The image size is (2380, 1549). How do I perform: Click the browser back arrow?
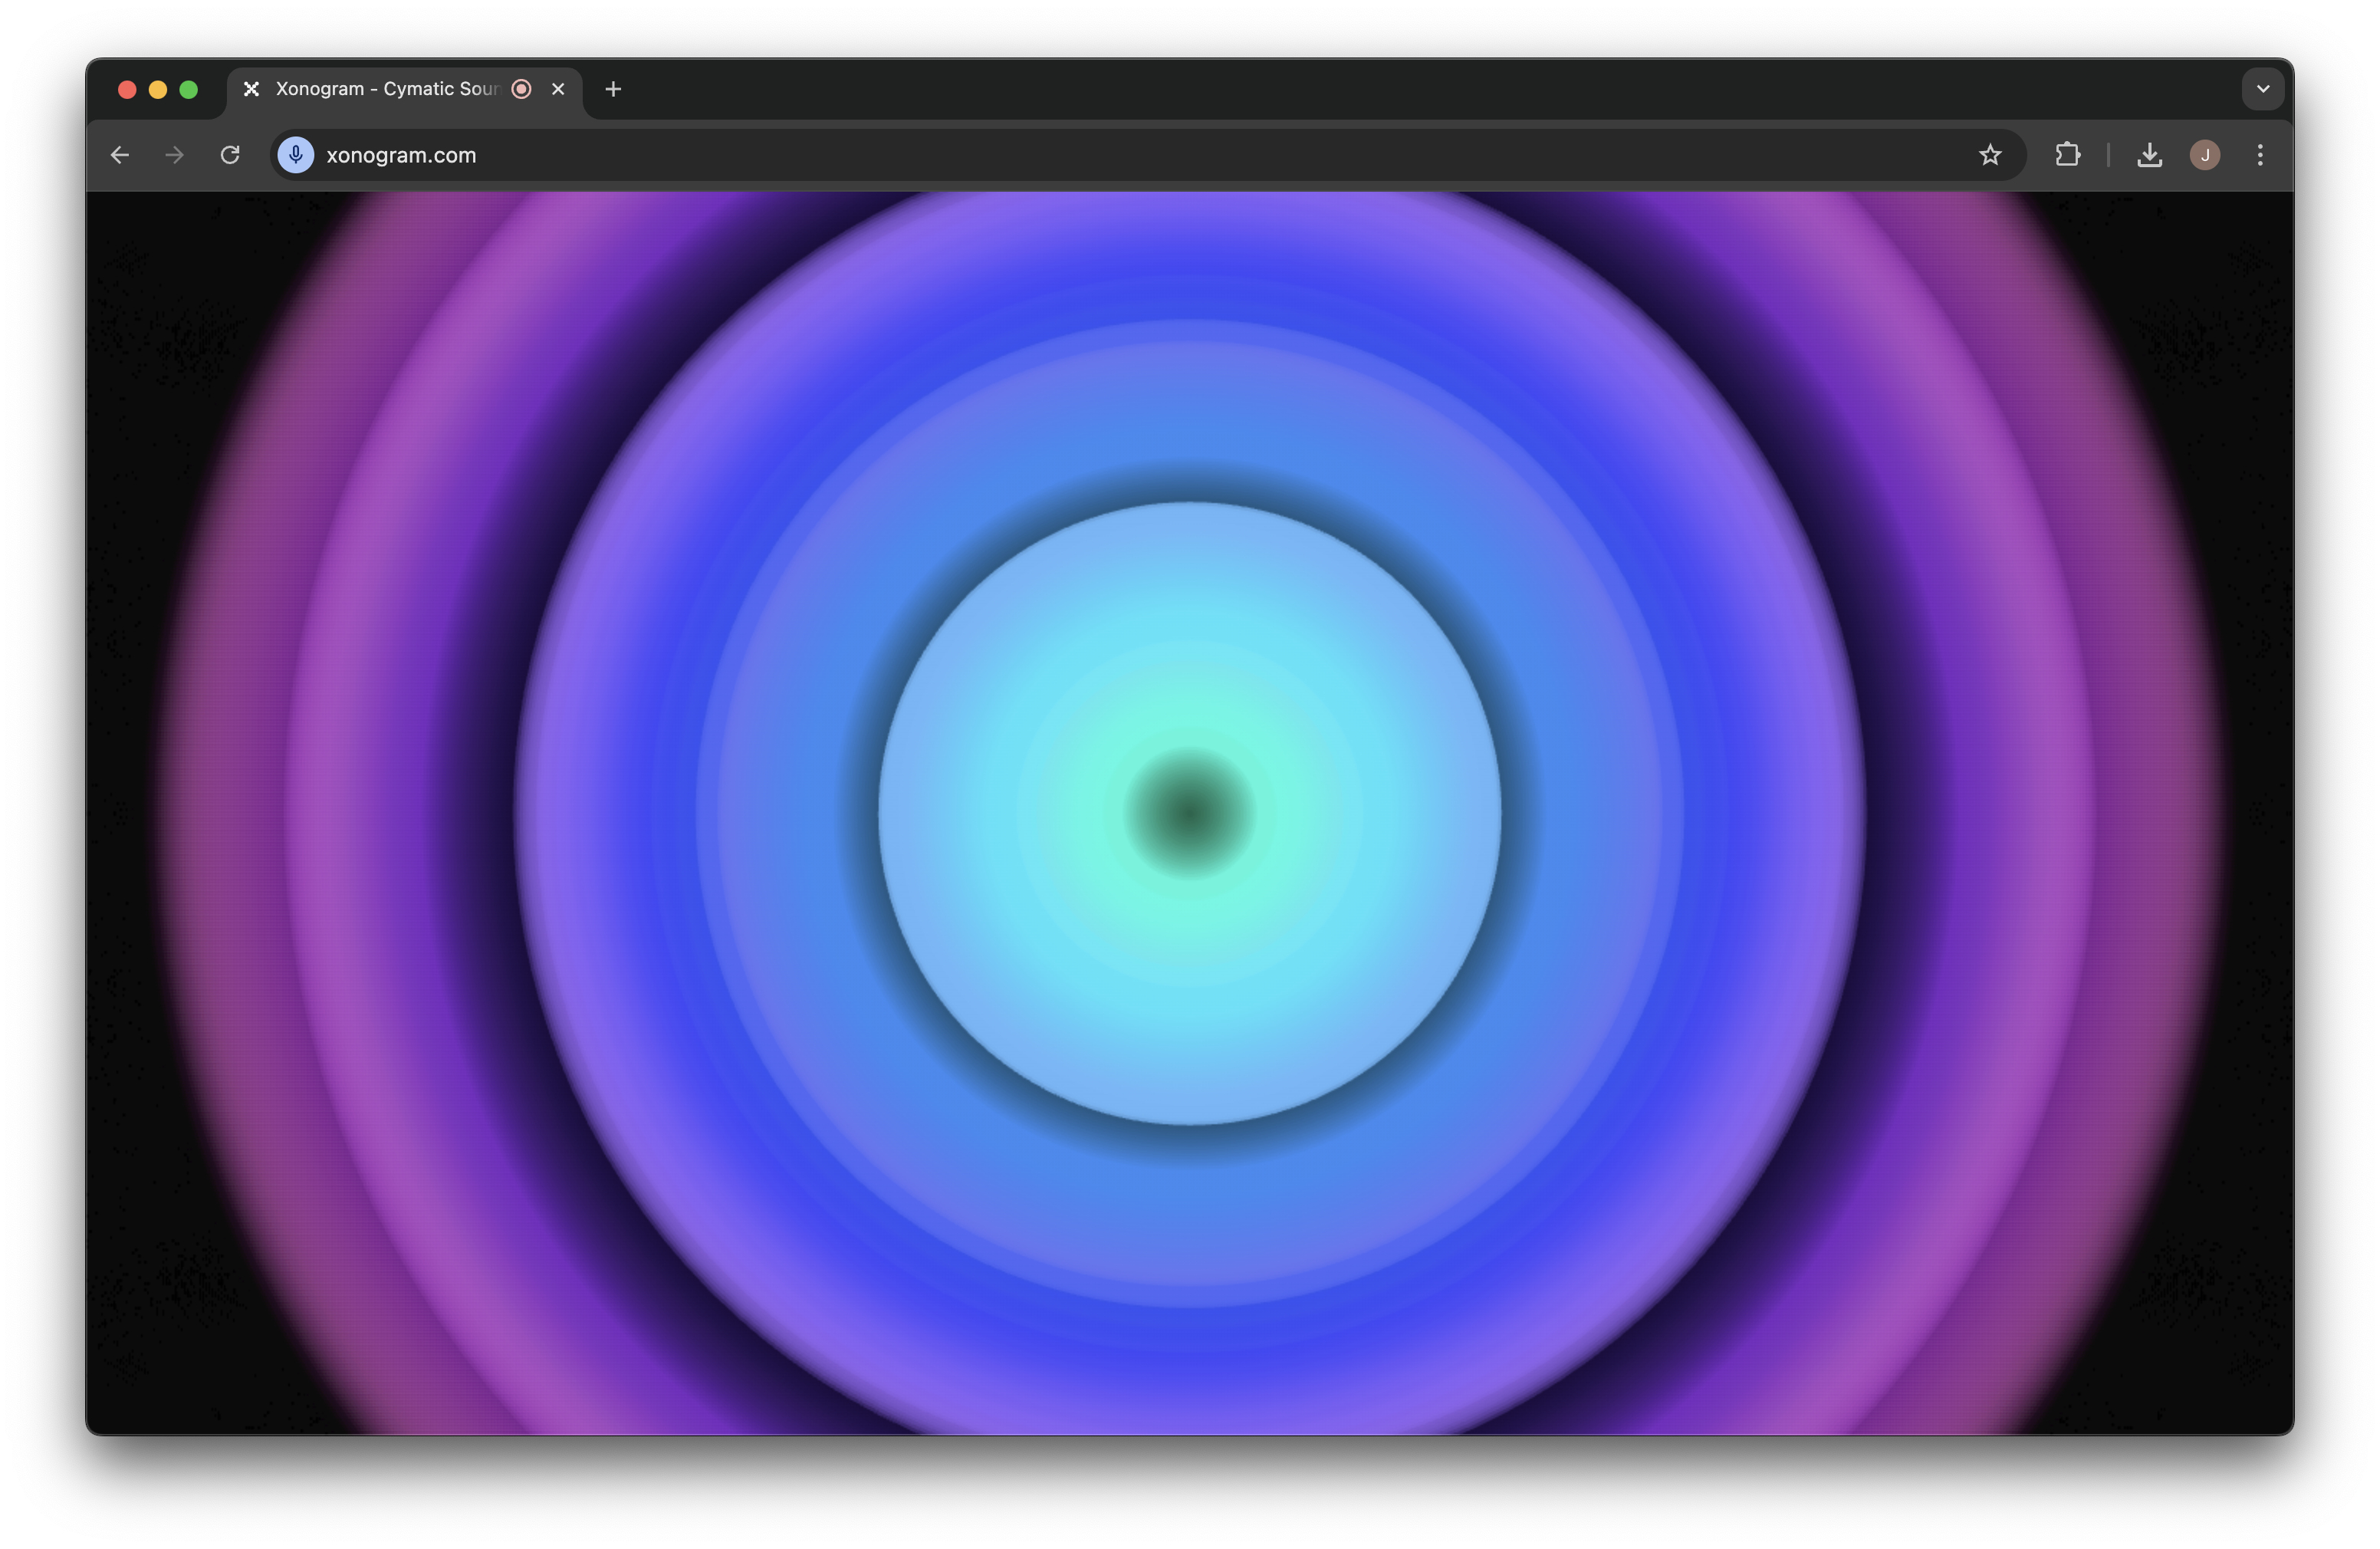[x=120, y=155]
